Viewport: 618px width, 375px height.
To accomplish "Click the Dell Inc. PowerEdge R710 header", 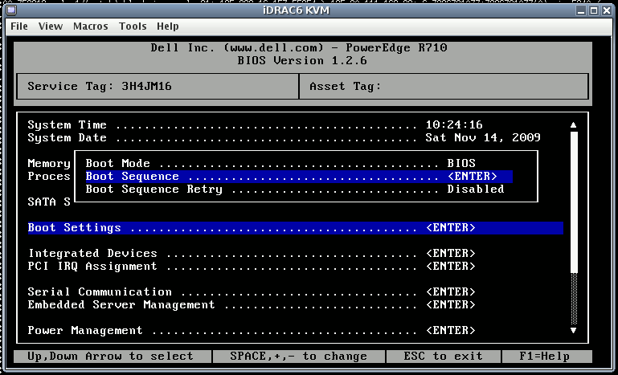I will click(x=299, y=48).
